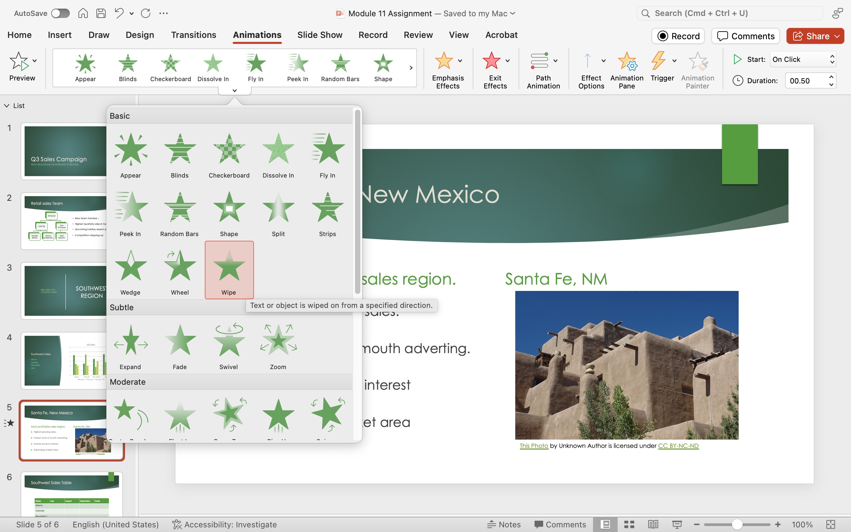Switch to Reading view icon

653,524
